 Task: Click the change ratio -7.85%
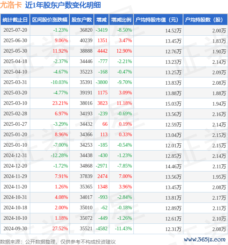[x=124, y=166]
